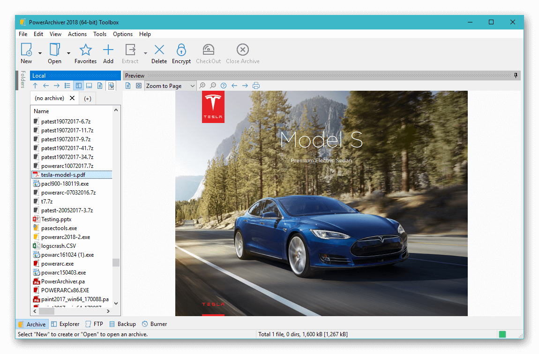Select the (no archive) tab
Screen dimensions: 539x354
[x=50, y=98]
